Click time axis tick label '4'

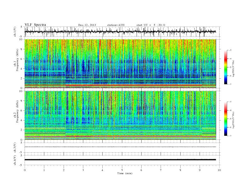tap(102, 170)
